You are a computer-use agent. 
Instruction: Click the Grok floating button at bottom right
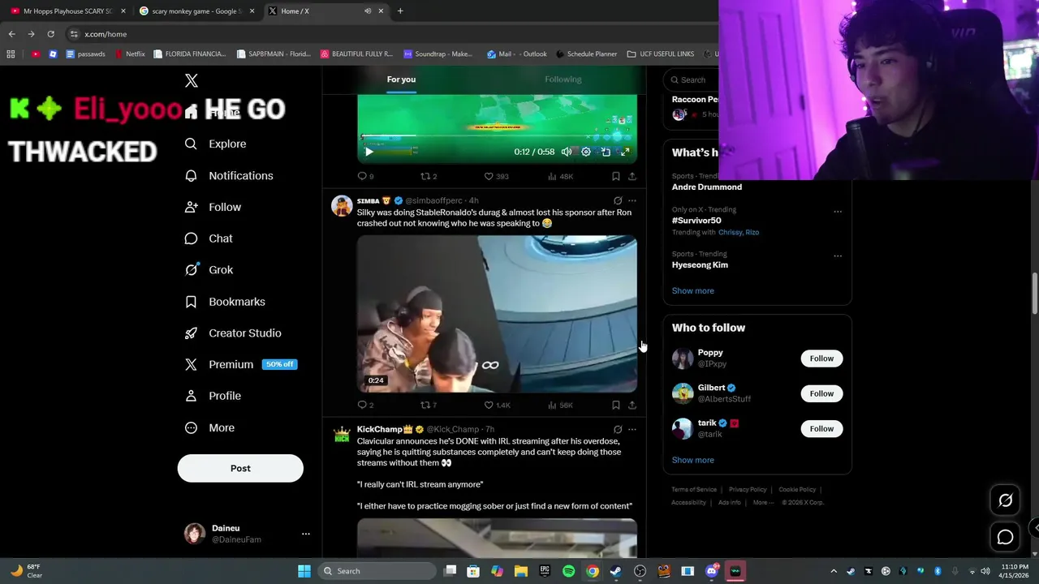[1005, 500]
